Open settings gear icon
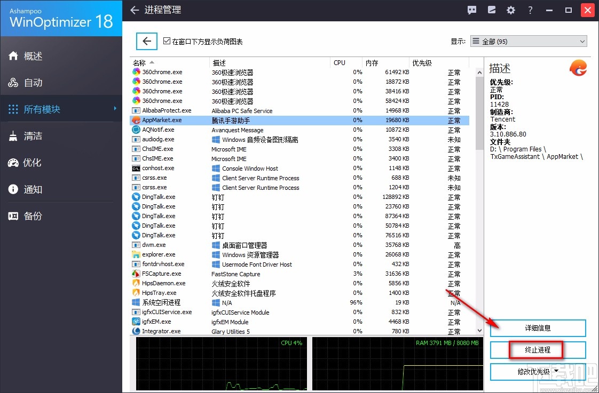 [511, 10]
